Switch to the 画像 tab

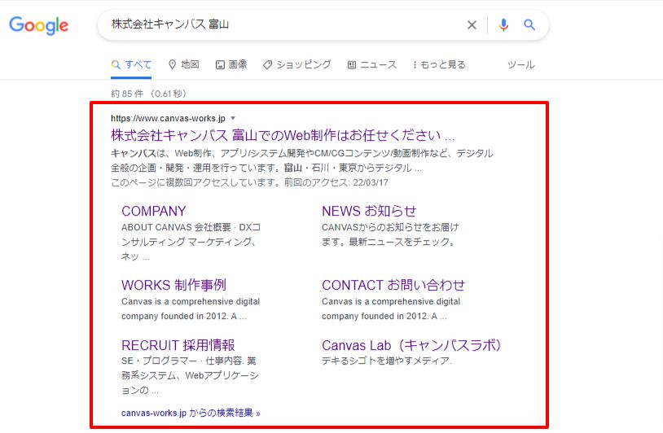231,64
